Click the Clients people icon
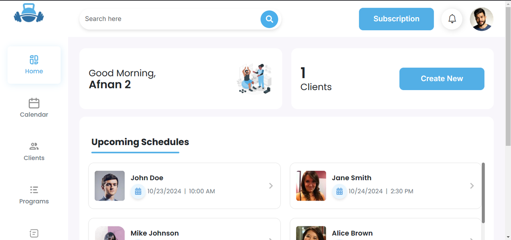The width and height of the screenshot is (511, 240). pyautogui.click(x=34, y=146)
